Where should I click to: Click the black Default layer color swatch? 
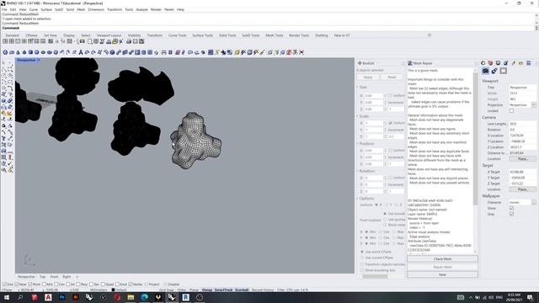pos(113,290)
